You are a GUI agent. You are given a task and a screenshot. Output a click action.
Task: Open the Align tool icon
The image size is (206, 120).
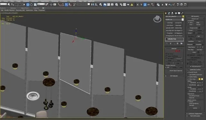click(x=96, y=5)
